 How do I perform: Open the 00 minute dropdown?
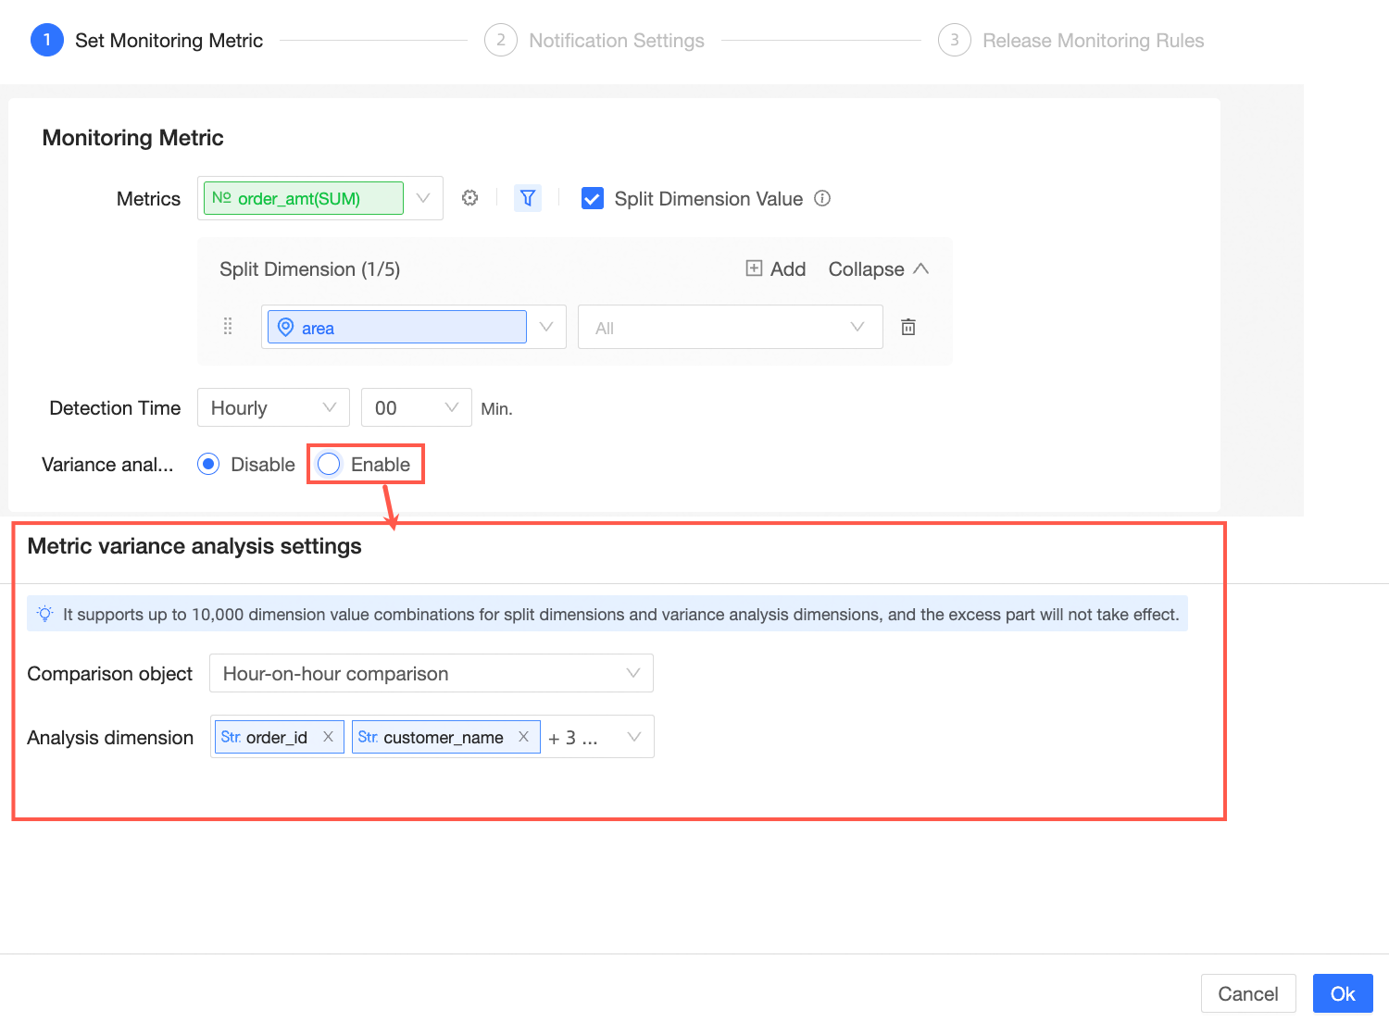[x=417, y=407]
